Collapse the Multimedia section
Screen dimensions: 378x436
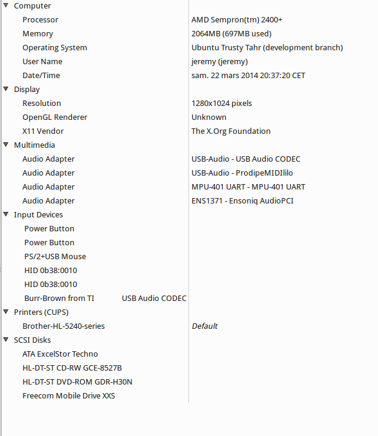[x=6, y=145]
